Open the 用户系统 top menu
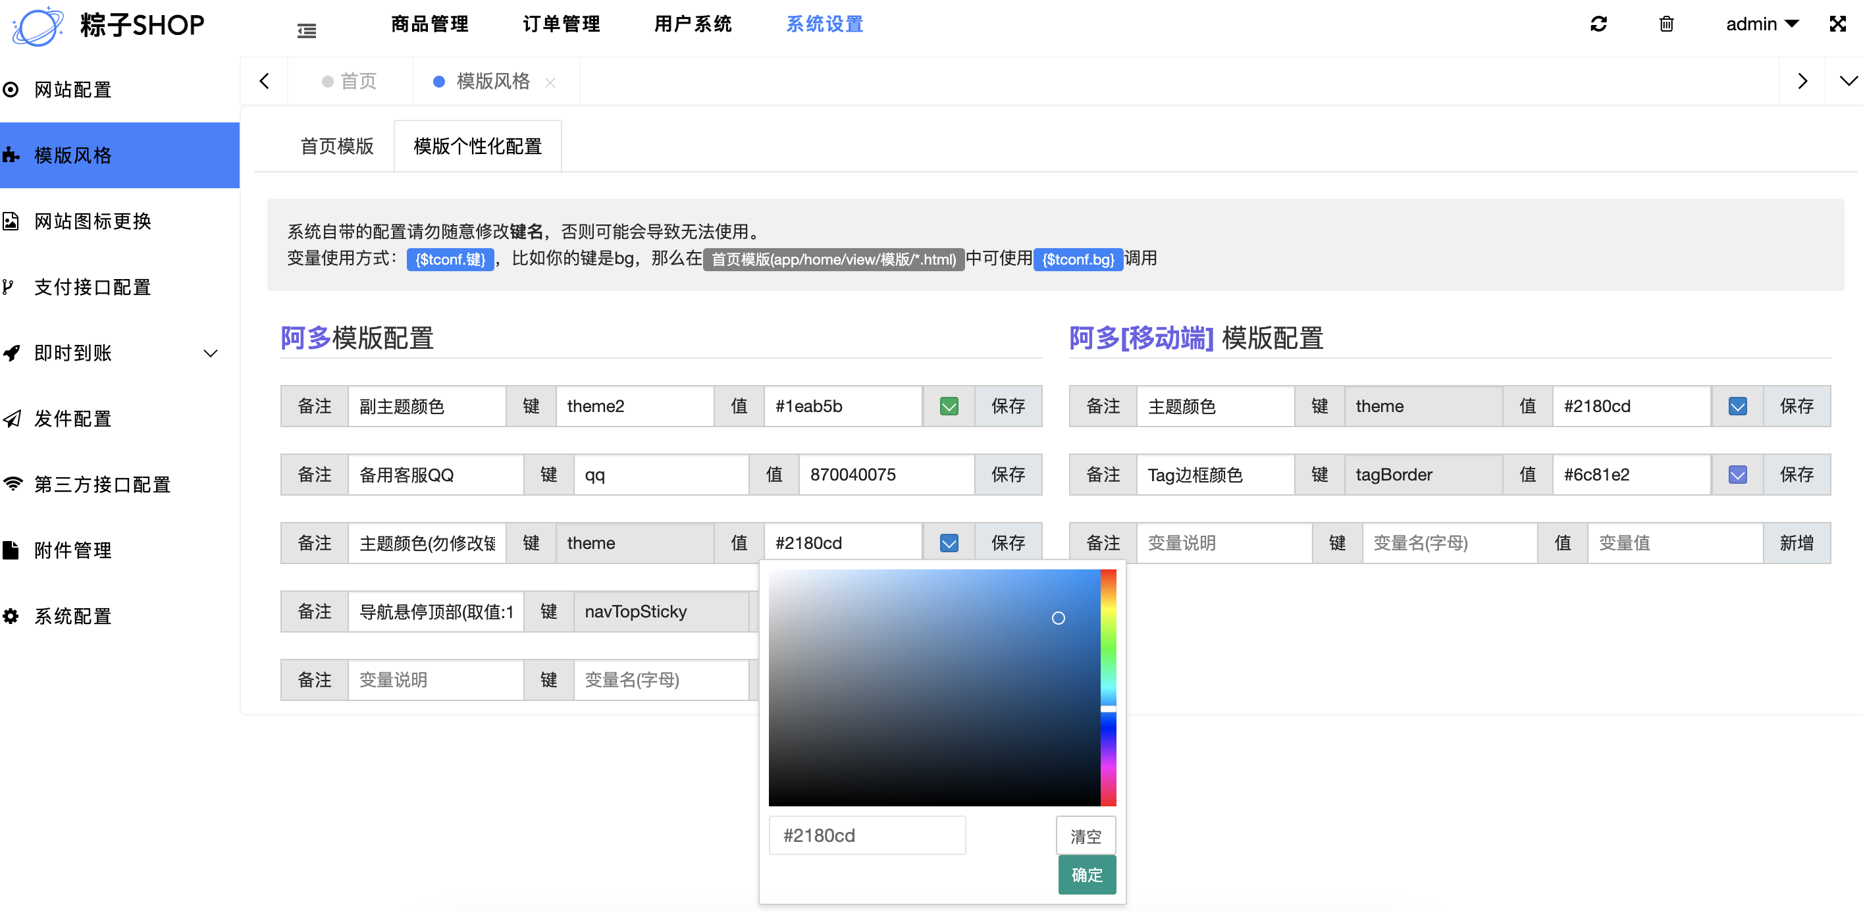The width and height of the screenshot is (1863, 911). click(x=693, y=24)
